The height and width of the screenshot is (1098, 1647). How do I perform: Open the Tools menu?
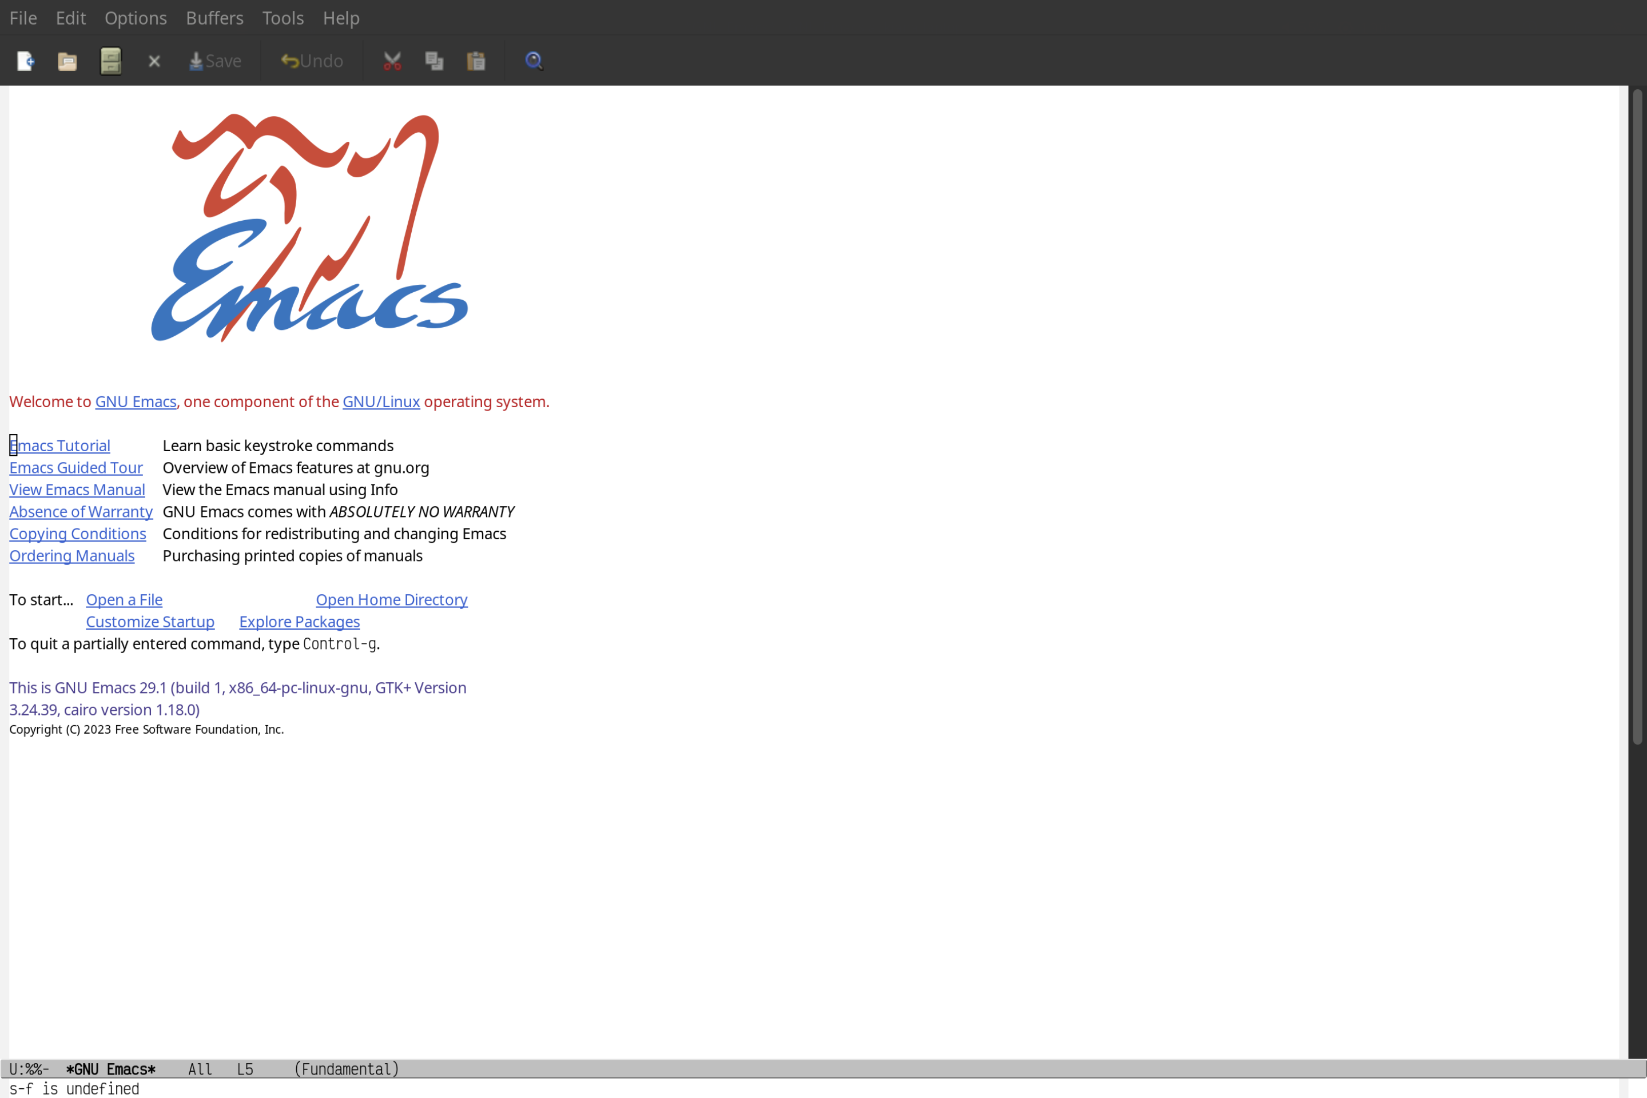coord(282,17)
